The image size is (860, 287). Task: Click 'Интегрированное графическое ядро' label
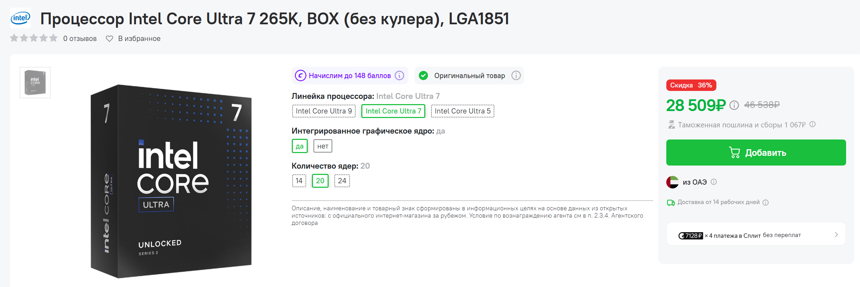[x=363, y=131]
